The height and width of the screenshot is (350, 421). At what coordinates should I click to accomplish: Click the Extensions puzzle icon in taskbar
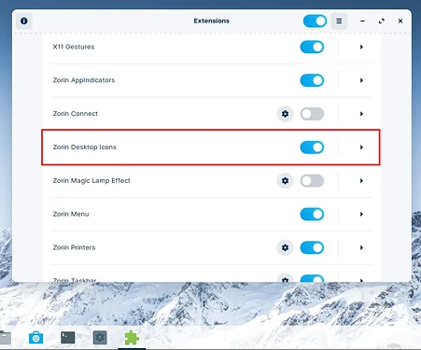[132, 338]
